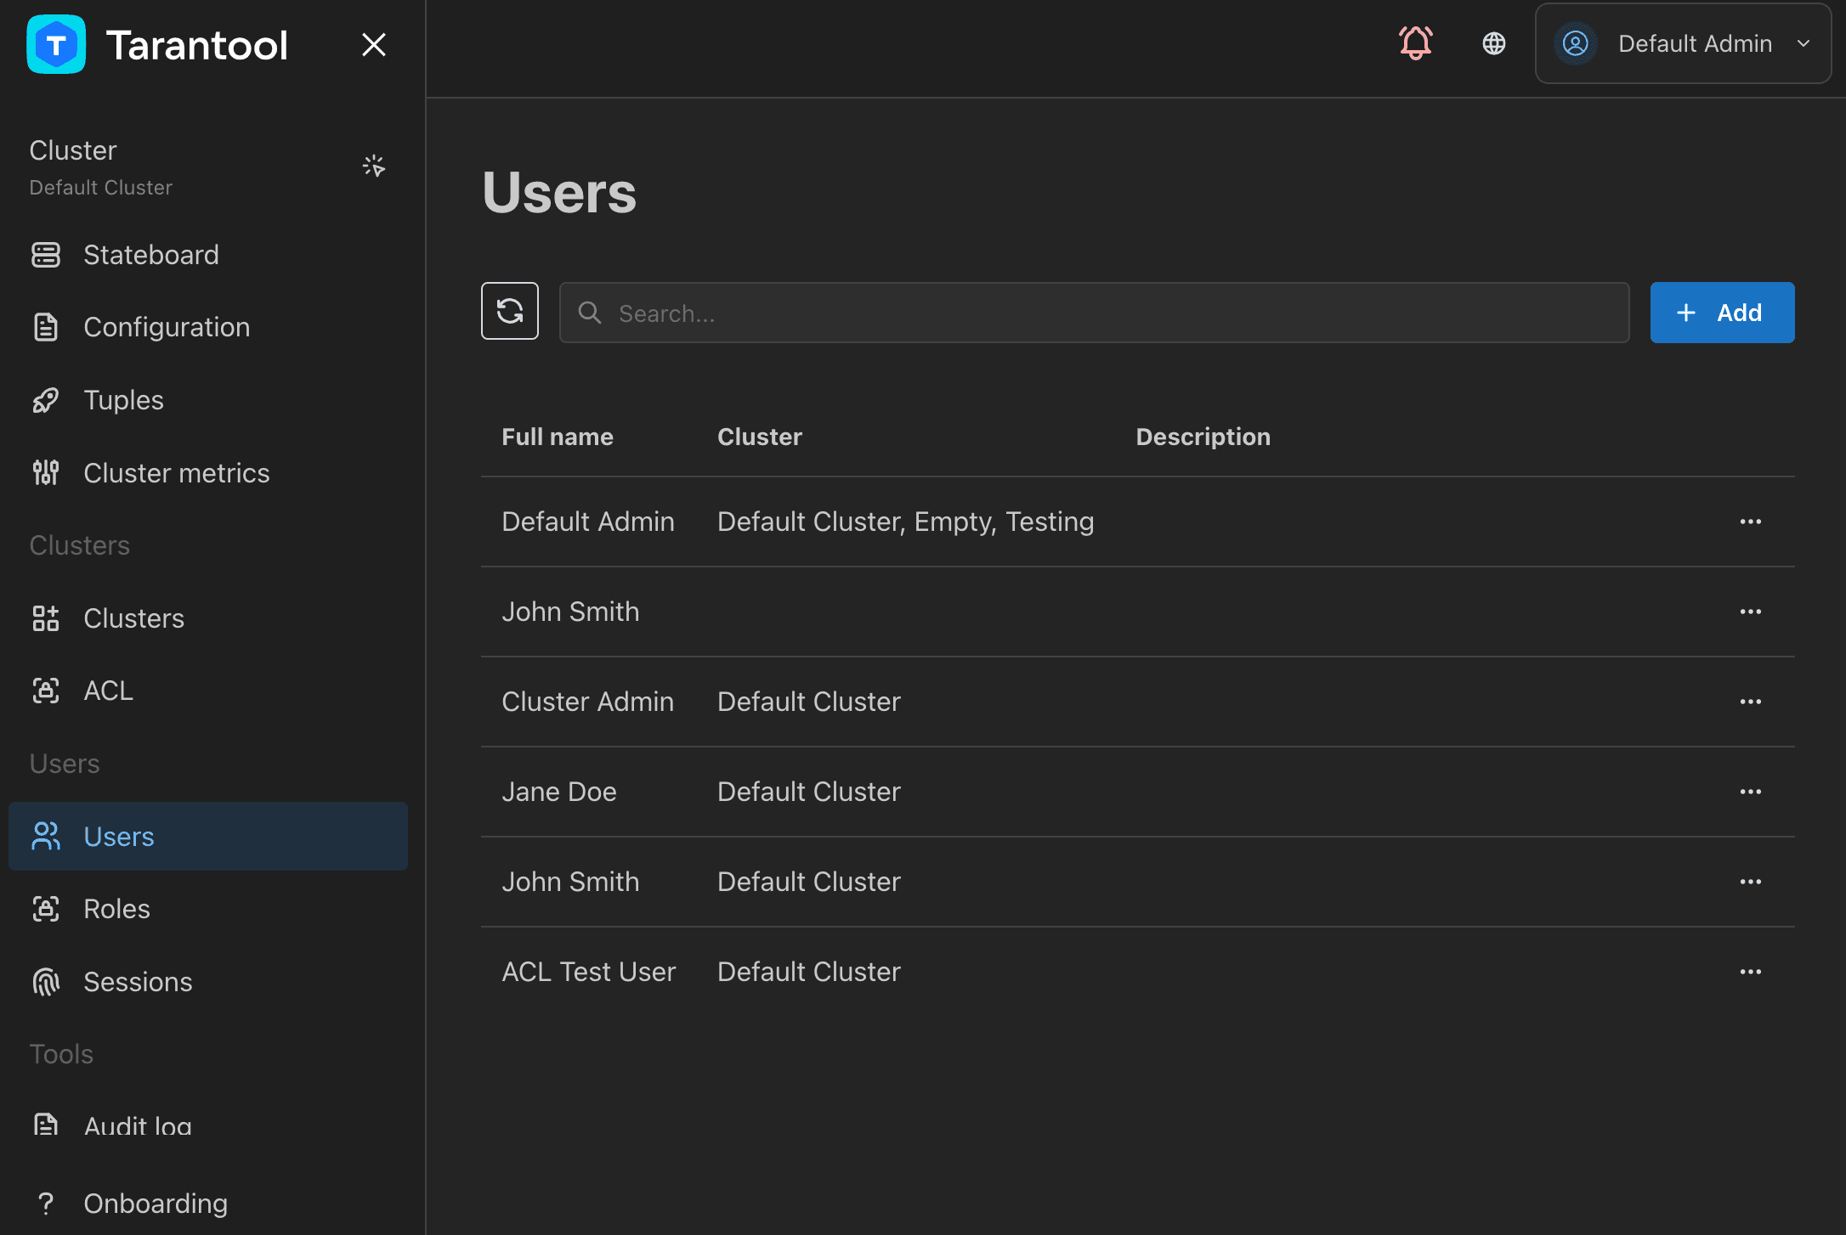1846x1235 pixels.
Task: Open Stateboard in the sidebar
Action: tap(208, 255)
